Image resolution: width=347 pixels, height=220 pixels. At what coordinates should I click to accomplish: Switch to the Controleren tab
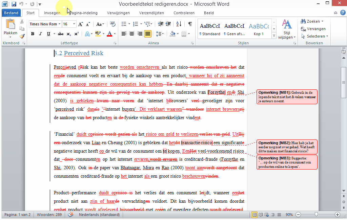click(184, 13)
